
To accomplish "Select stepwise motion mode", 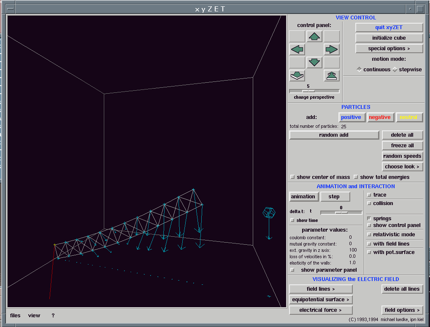I will [395, 70].
